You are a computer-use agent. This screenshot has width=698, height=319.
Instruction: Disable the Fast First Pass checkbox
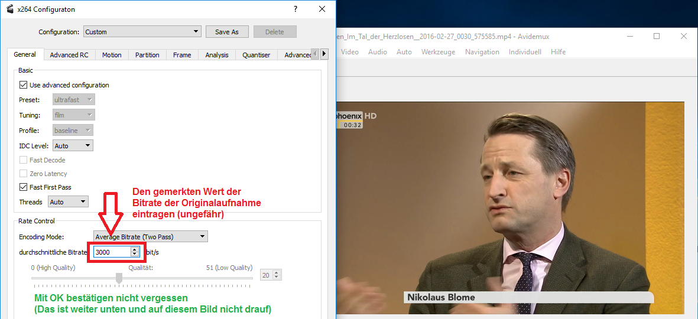[24, 187]
